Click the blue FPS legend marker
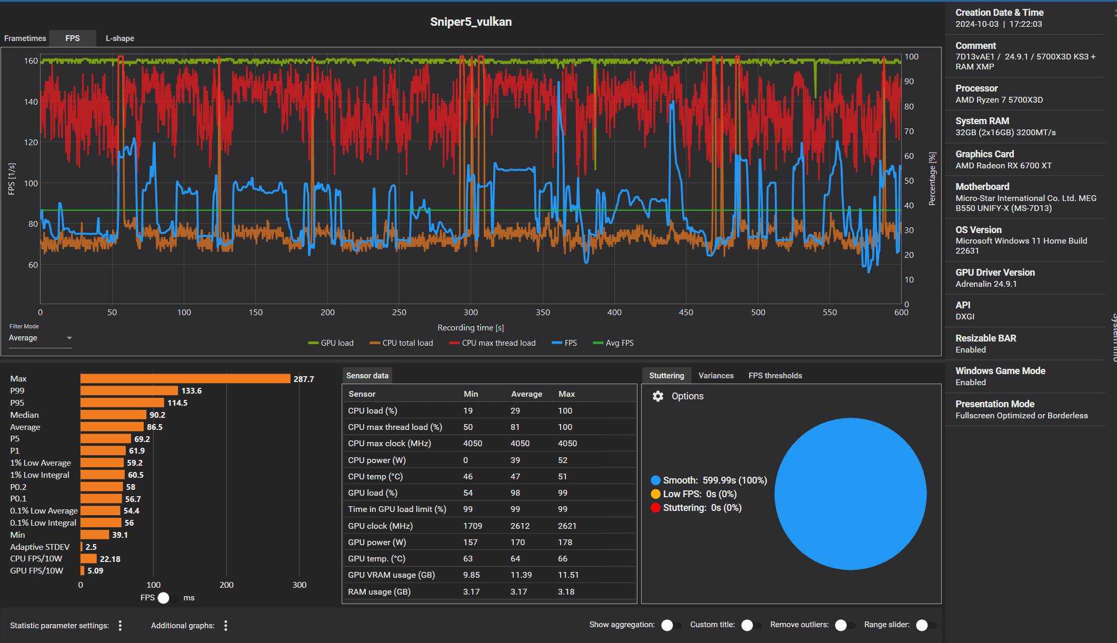This screenshot has height=643, width=1117. (557, 343)
